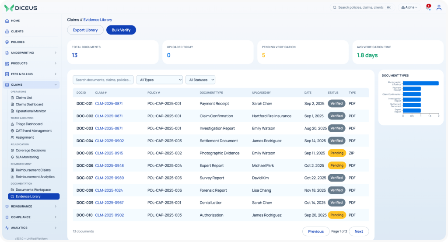Expand the Underwriting menu chevron

point(56,53)
